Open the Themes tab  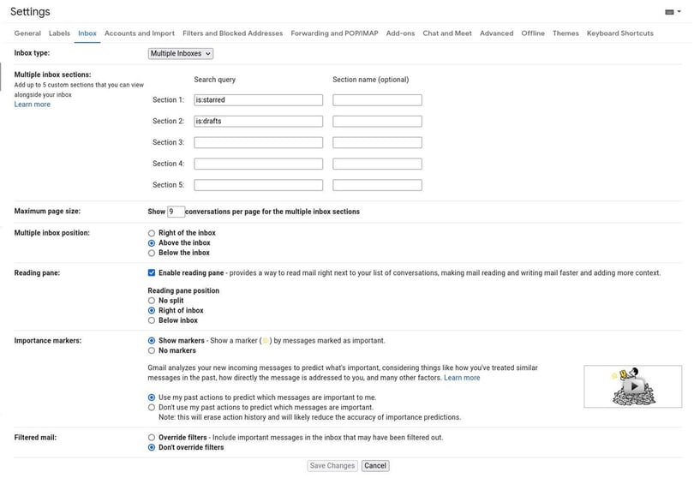click(x=565, y=33)
